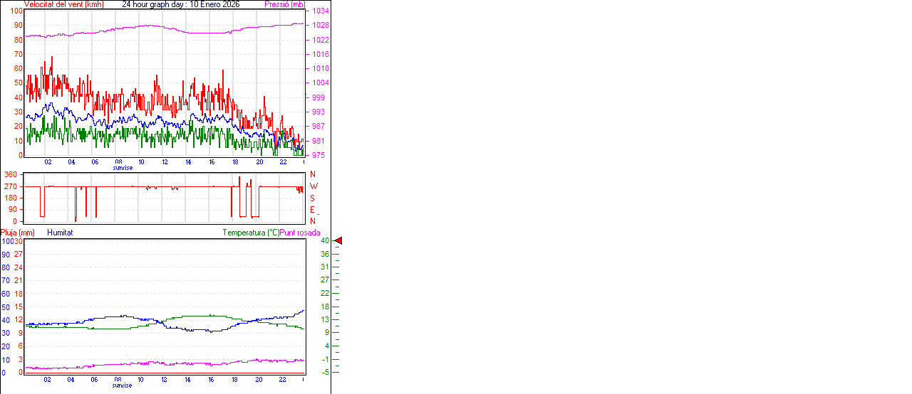
Task: Click the 100 value on wind speed axis
Action: coord(16,11)
